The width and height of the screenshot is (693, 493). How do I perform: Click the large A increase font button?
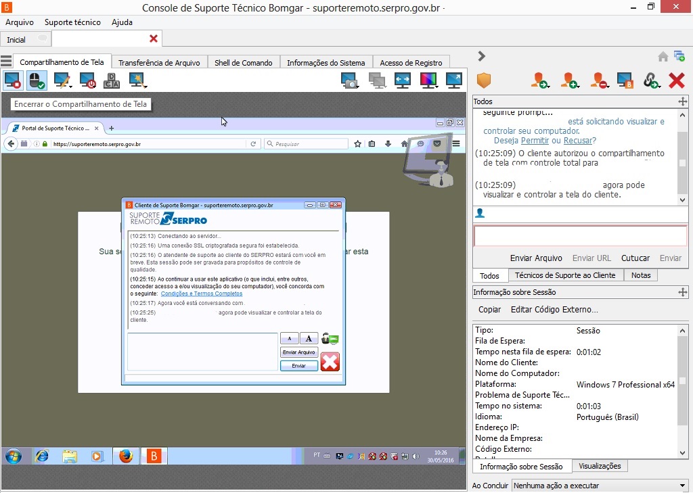point(309,339)
